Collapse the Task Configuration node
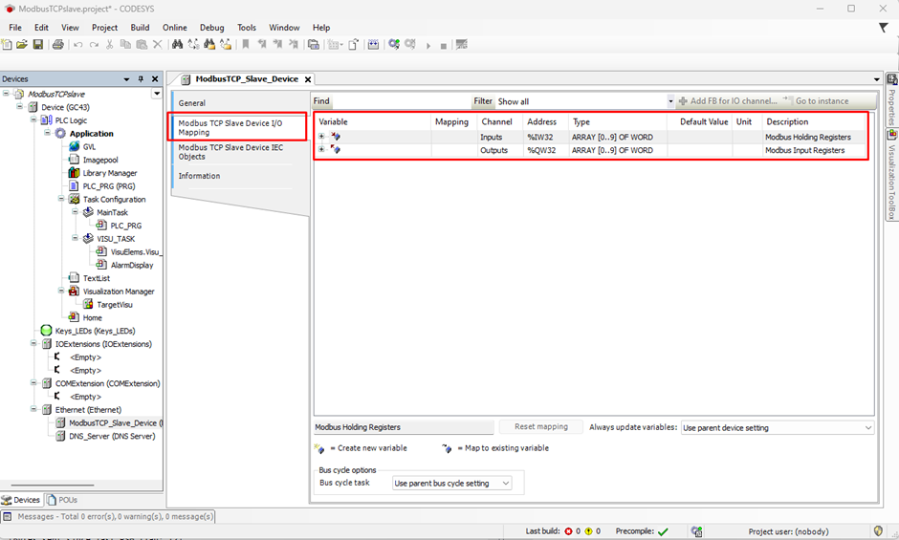 (61, 199)
